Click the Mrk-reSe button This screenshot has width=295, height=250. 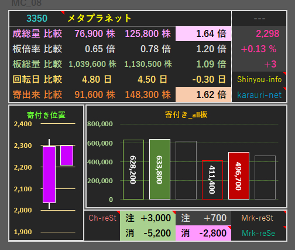pos(259,233)
